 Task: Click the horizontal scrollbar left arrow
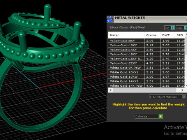[x=111, y=90]
